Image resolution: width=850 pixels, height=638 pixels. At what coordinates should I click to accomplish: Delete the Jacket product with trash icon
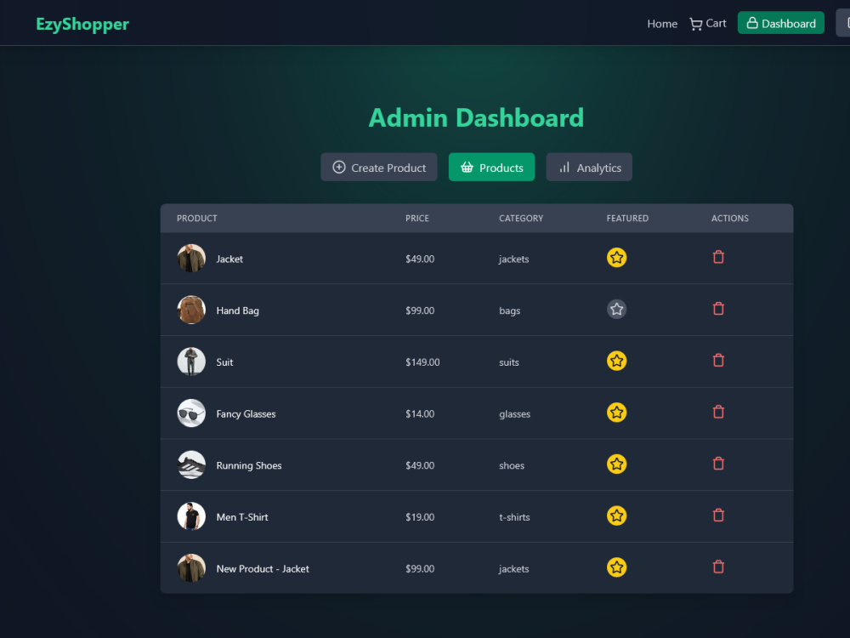click(718, 257)
